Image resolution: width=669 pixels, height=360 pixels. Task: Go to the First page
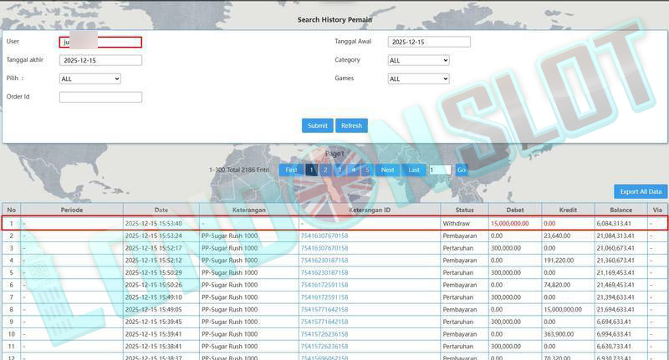coord(291,170)
